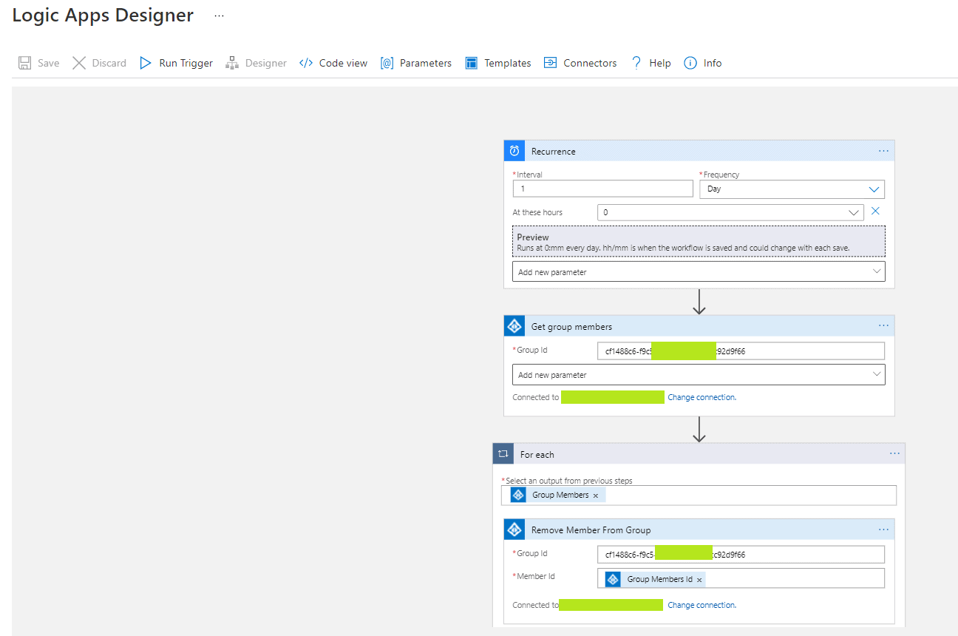Click the Info toolbar label
958x636 pixels.
(x=713, y=63)
